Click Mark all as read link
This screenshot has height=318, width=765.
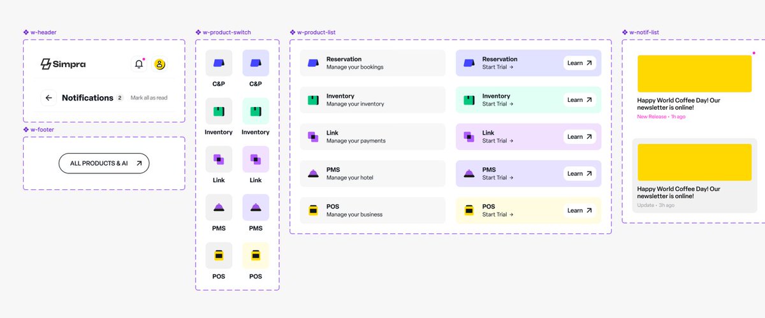(149, 98)
